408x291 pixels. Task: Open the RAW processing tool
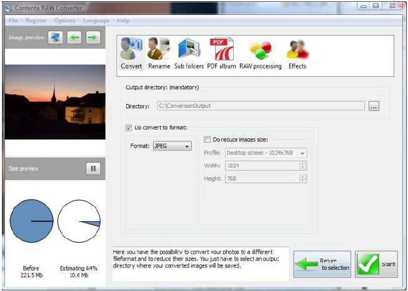pos(261,54)
